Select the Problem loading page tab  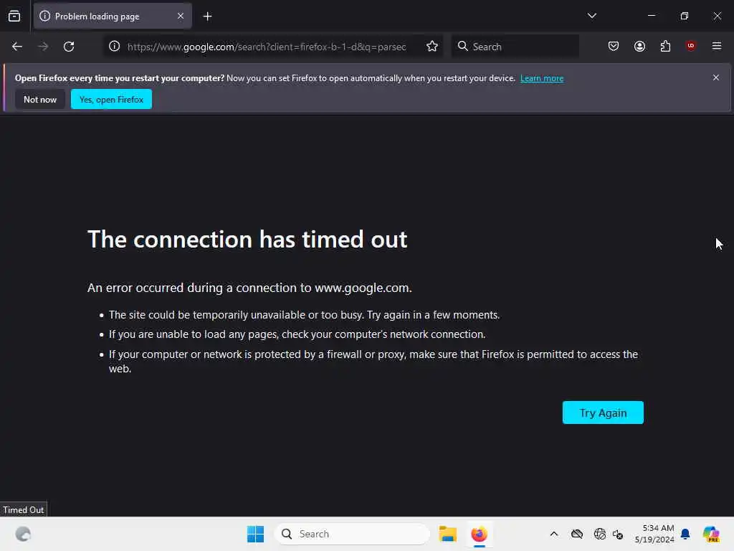tap(113, 17)
